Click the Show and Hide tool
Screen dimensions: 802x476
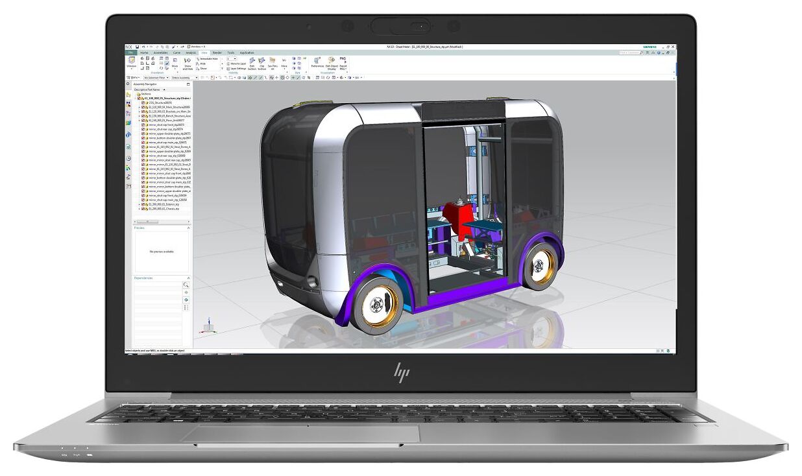[x=188, y=64]
